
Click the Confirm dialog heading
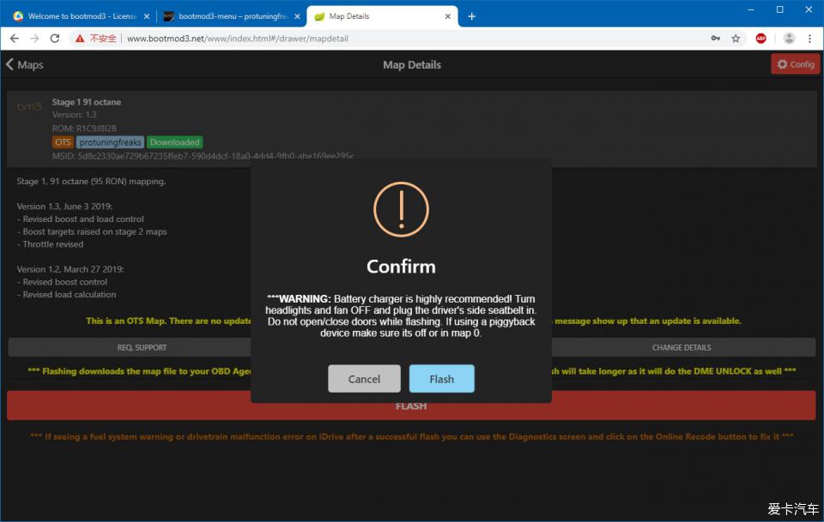pyautogui.click(x=401, y=267)
